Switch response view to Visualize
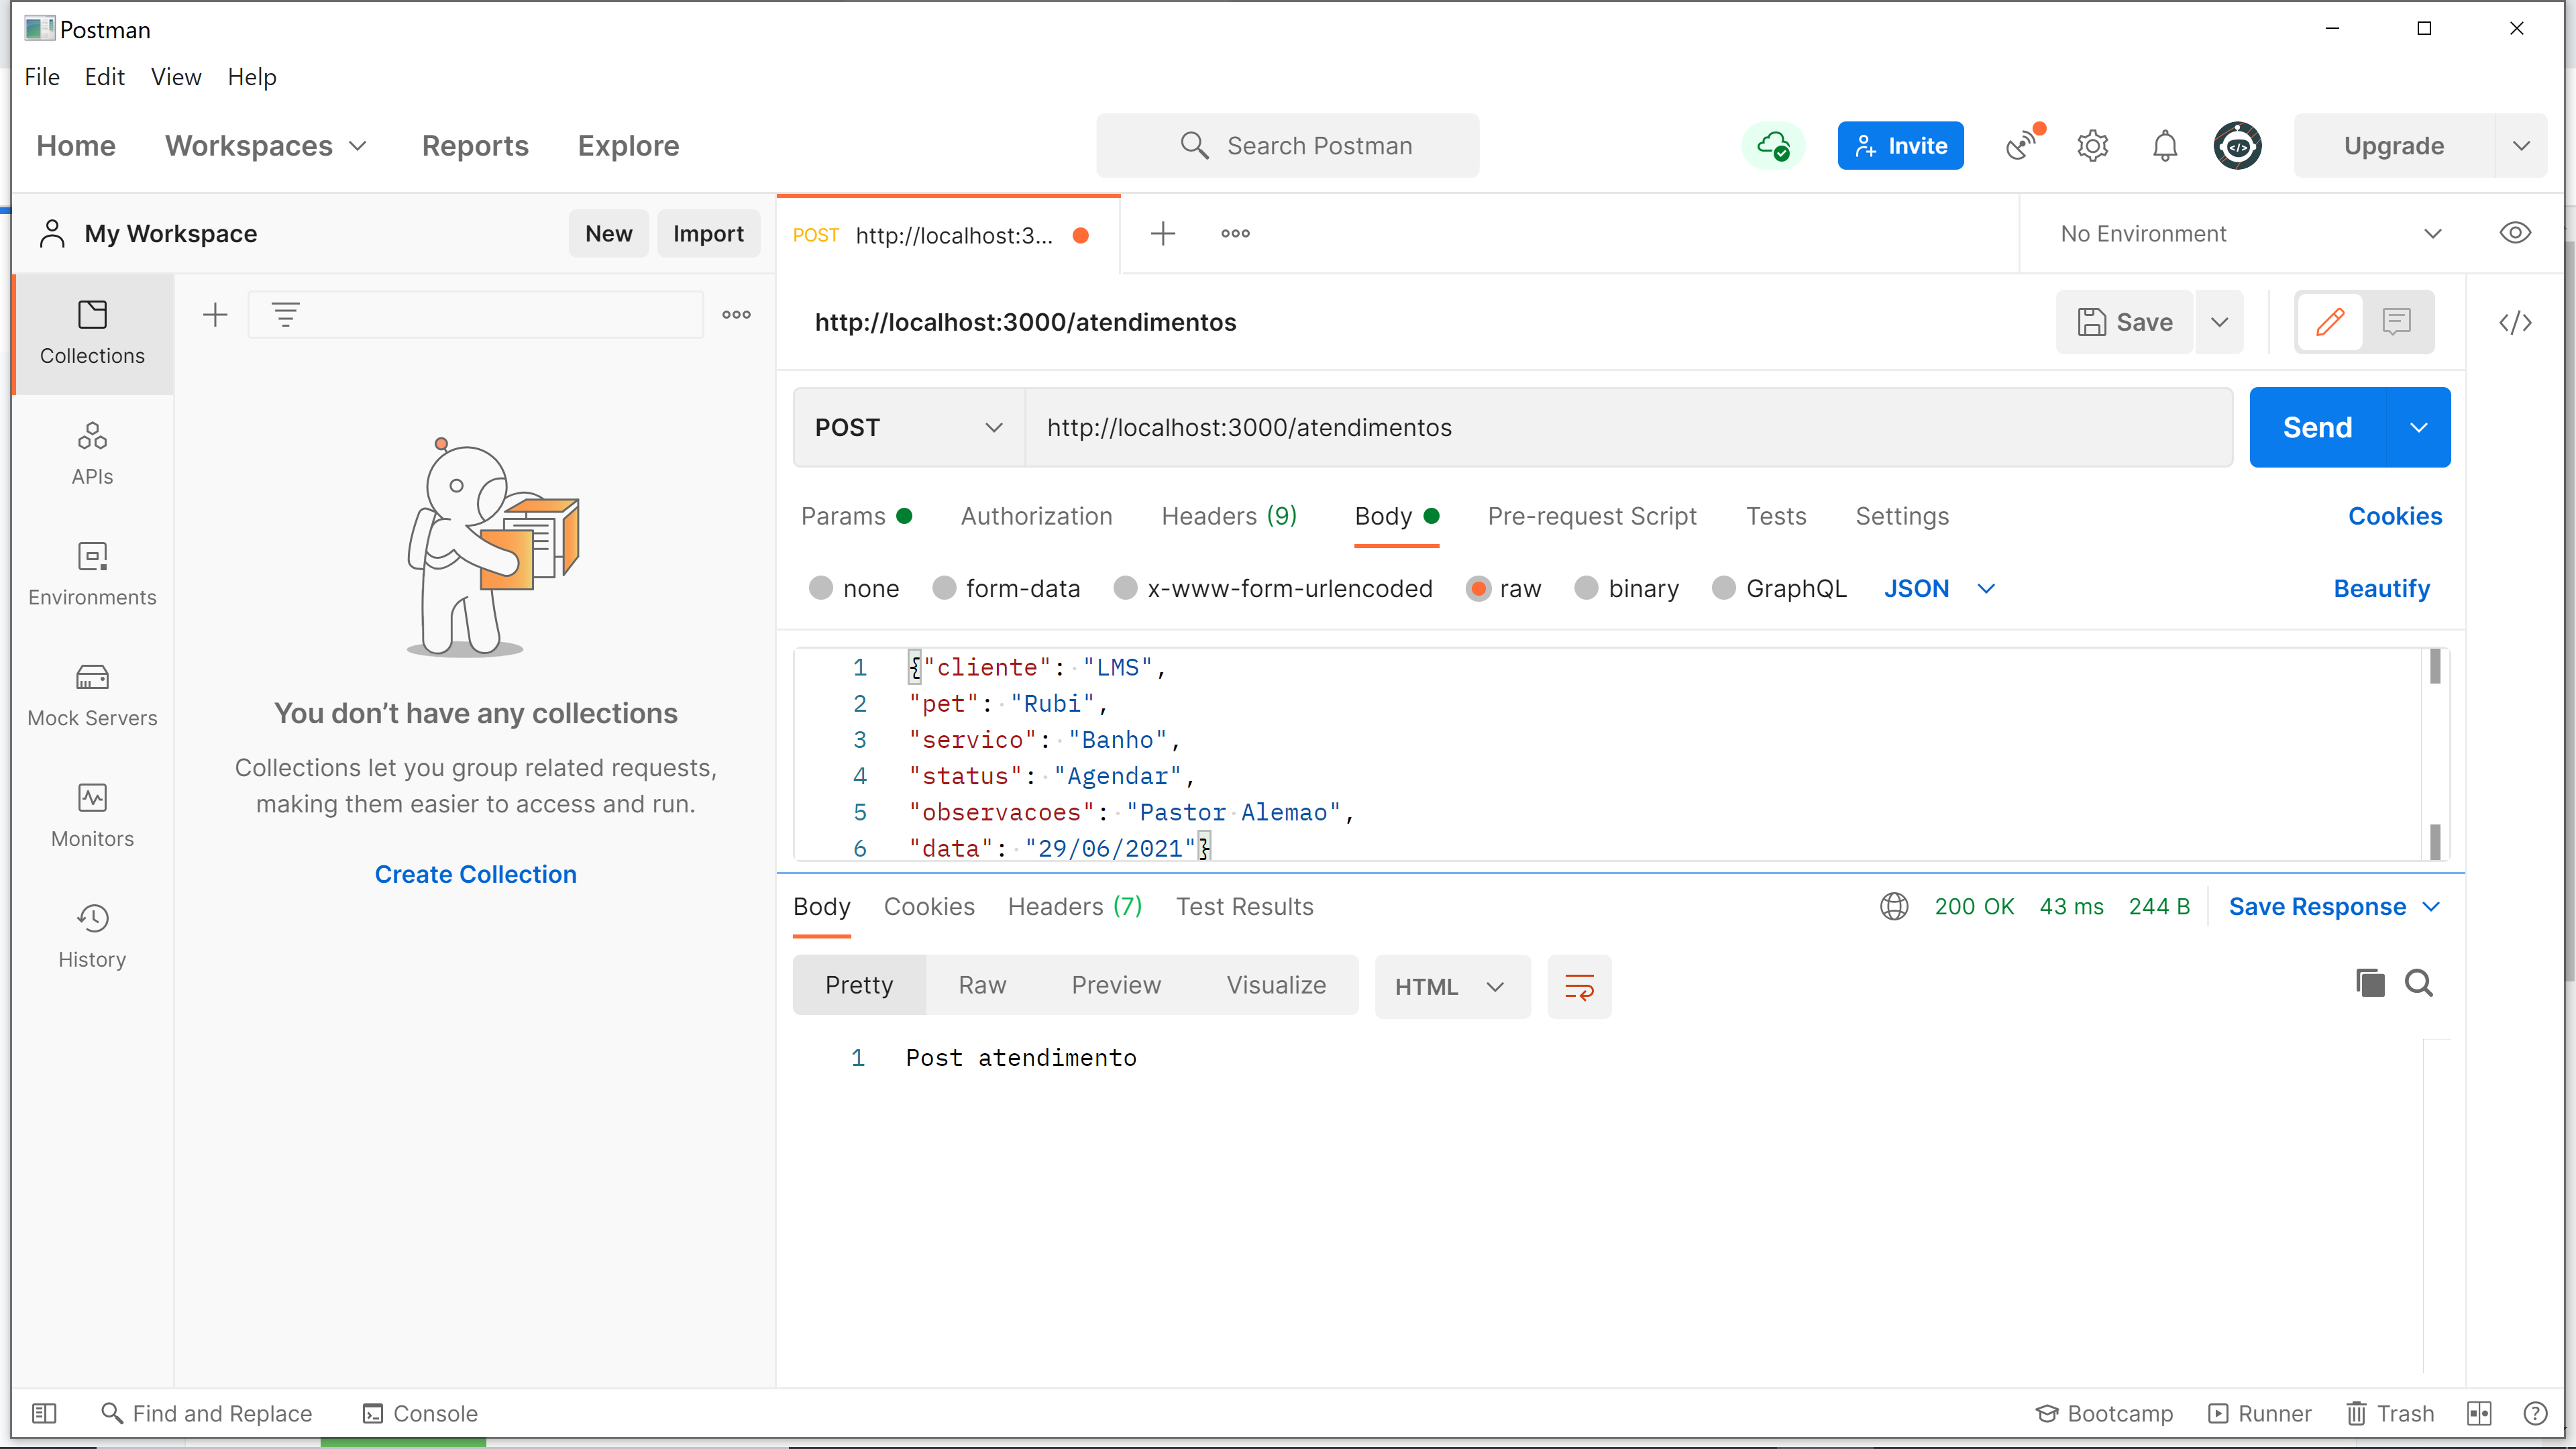This screenshot has width=2576, height=1449. 1276,986
